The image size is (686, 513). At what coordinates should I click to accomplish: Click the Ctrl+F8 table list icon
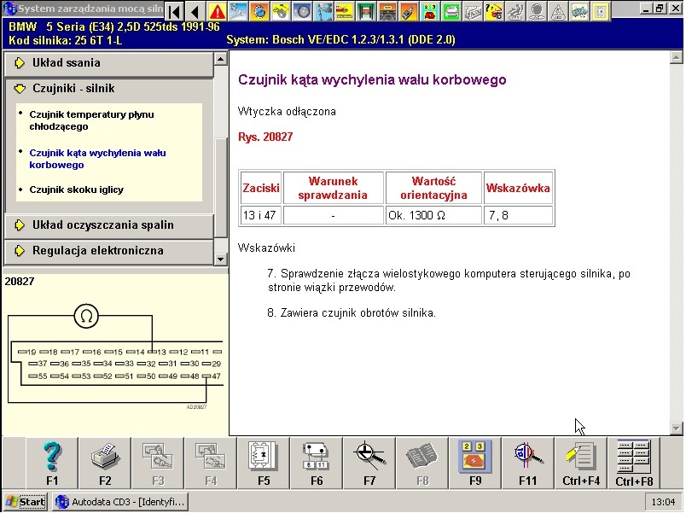pos(633,462)
